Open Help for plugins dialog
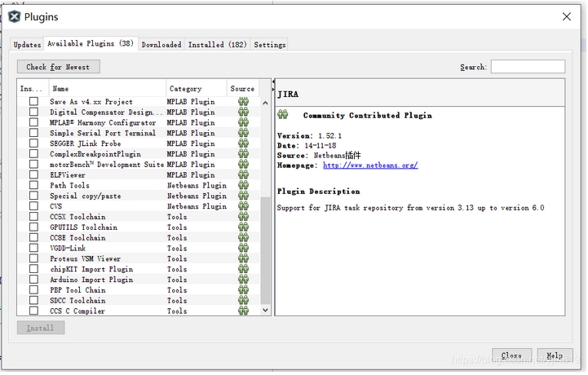The width and height of the screenshot is (588, 375). point(555,355)
